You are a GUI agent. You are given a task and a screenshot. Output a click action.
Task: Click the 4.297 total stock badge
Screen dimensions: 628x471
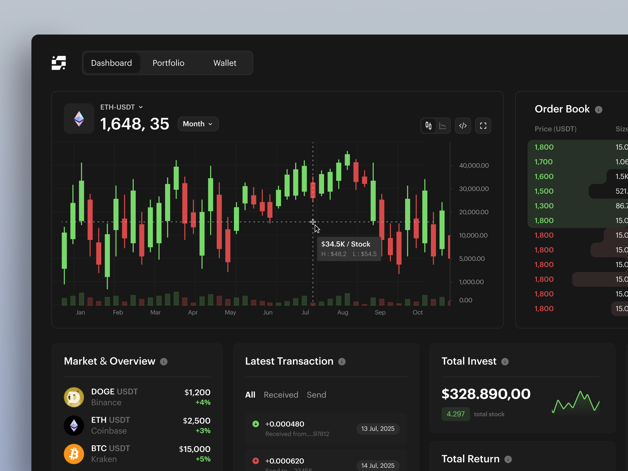(x=455, y=414)
